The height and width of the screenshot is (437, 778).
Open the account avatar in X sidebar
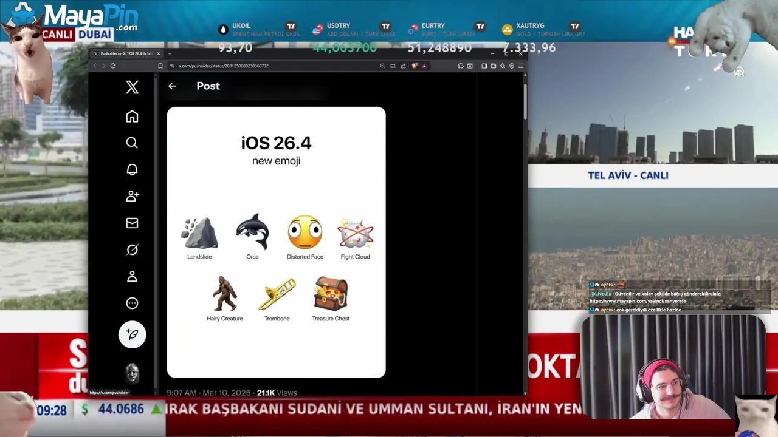tap(132, 373)
